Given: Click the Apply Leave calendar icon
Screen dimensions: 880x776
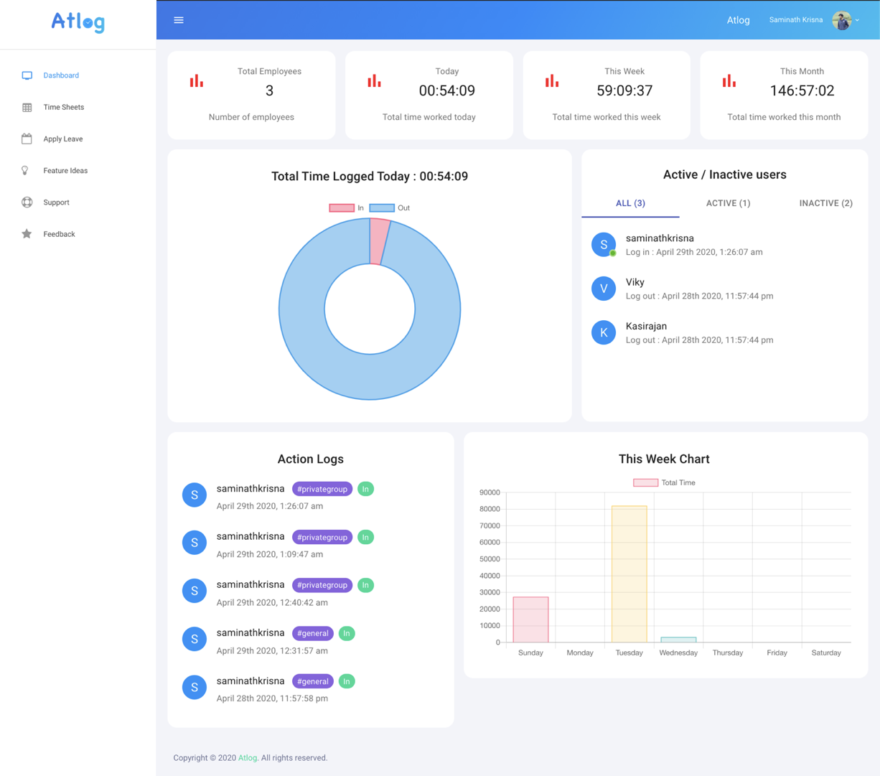Looking at the screenshot, I should tap(27, 139).
